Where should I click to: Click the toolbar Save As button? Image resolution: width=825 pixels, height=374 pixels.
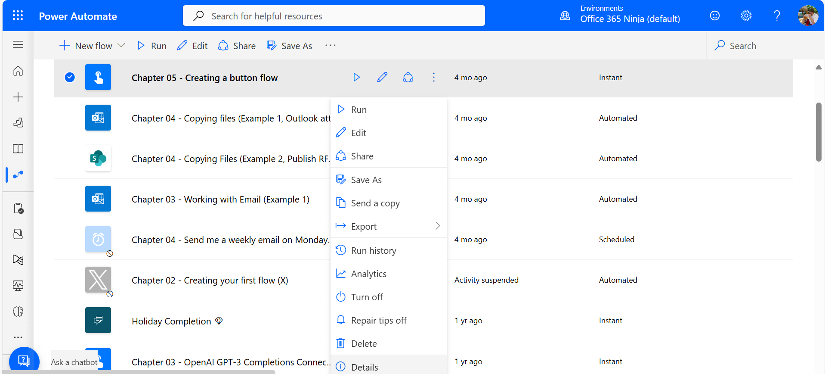[289, 46]
